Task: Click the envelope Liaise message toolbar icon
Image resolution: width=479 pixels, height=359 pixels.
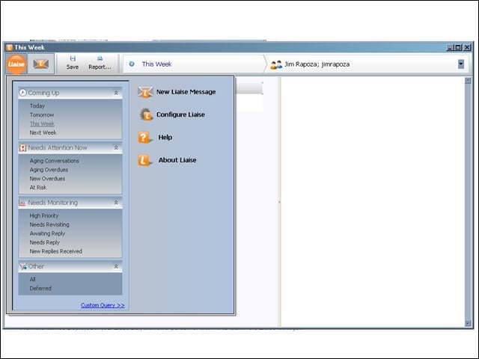Action: pyautogui.click(x=41, y=64)
